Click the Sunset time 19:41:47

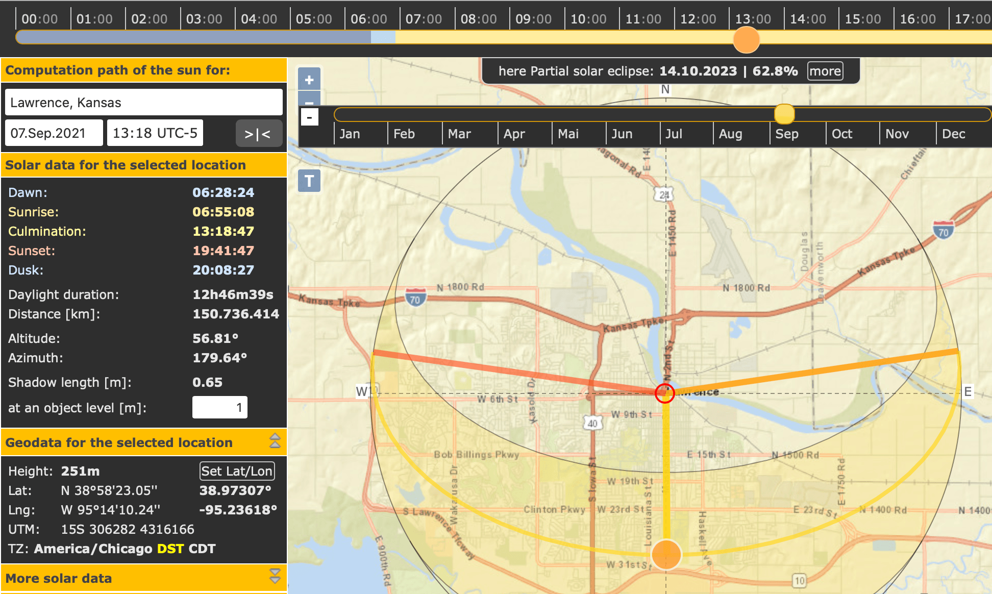tap(224, 251)
